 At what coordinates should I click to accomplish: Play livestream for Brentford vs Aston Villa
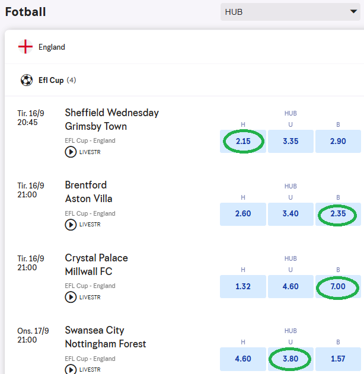pyautogui.click(x=71, y=225)
